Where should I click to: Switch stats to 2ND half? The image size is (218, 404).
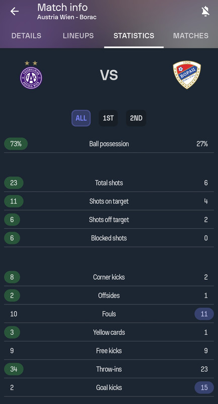pyautogui.click(x=136, y=118)
